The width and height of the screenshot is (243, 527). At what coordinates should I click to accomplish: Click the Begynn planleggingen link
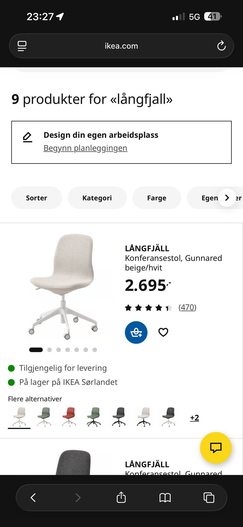point(85,148)
